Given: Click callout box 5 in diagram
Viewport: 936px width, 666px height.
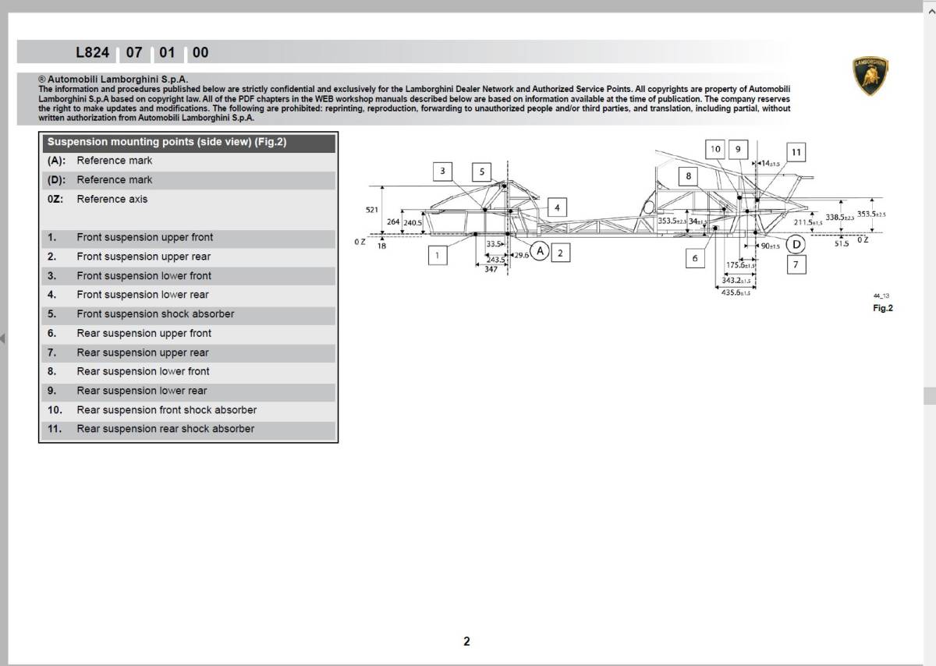Looking at the screenshot, I should [481, 172].
